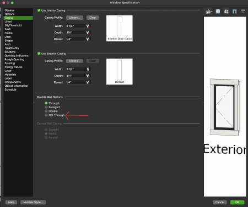Open the Shutters panel
Image resolution: width=248 pixels, height=207 pixels.
point(18,52)
